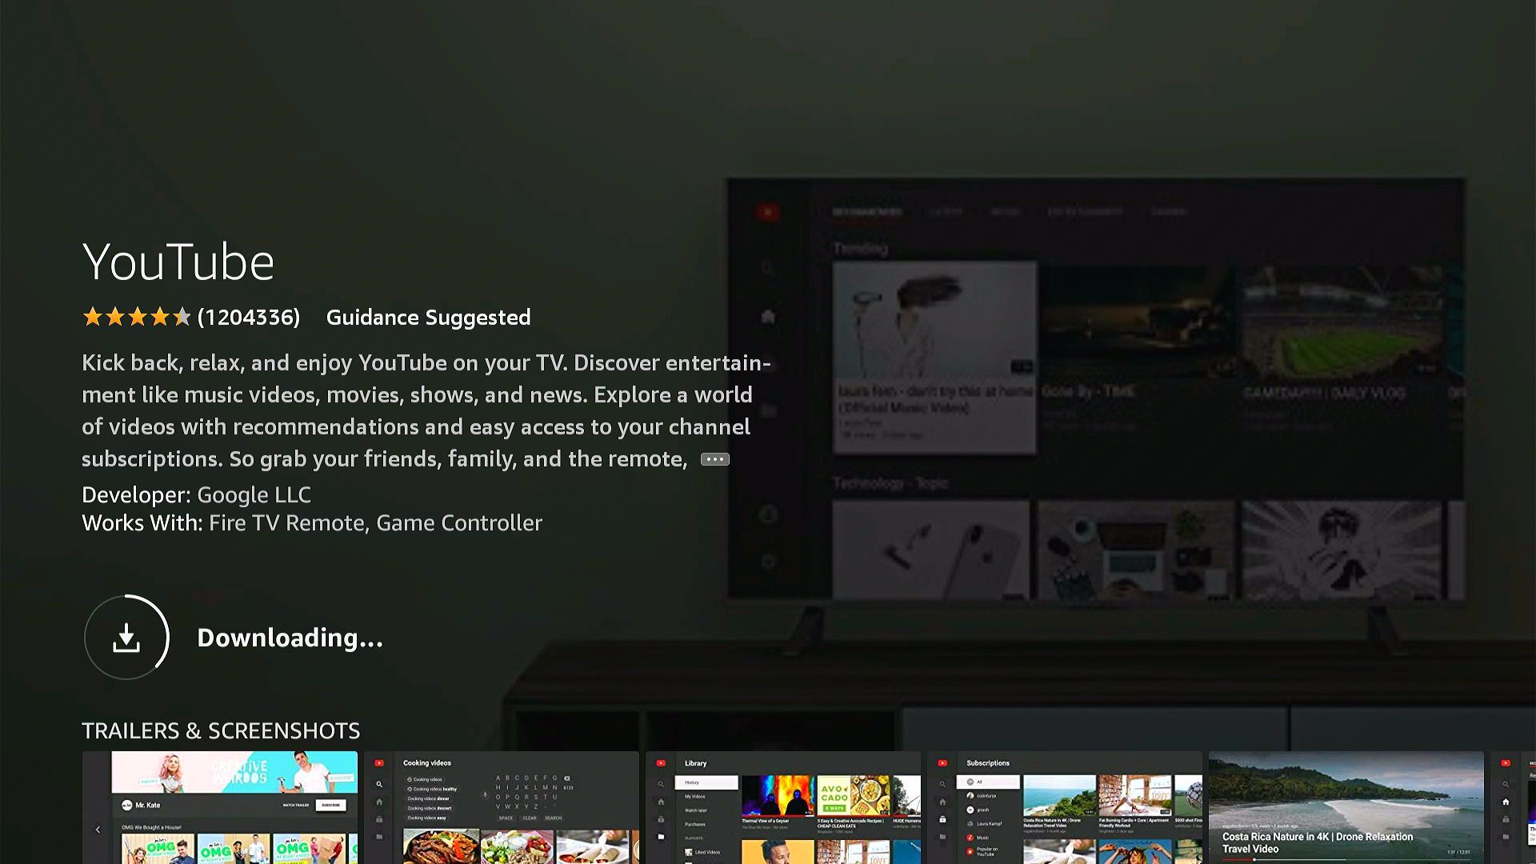Open the Mr. Kate channel screenshot thumbnail
Image resolution: width=1536 pixels, height=864 pixels.
[x=220, y=807]
